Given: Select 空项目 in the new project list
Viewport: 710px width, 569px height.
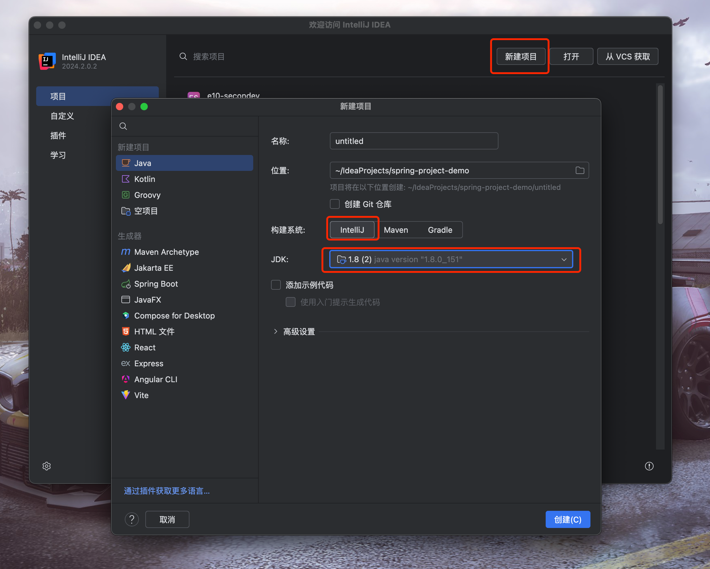Looking at the screenshot, I should click(185, 211).
